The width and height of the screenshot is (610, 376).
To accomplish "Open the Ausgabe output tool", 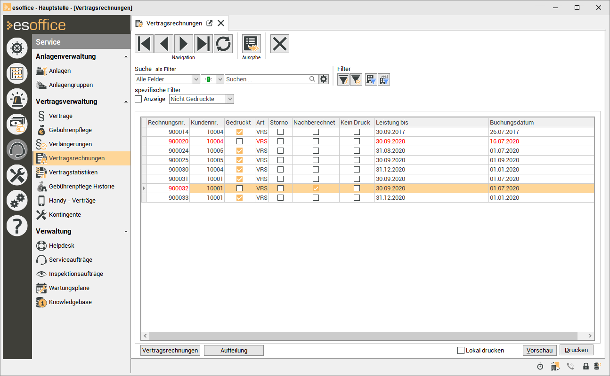I will coord(252,44).
